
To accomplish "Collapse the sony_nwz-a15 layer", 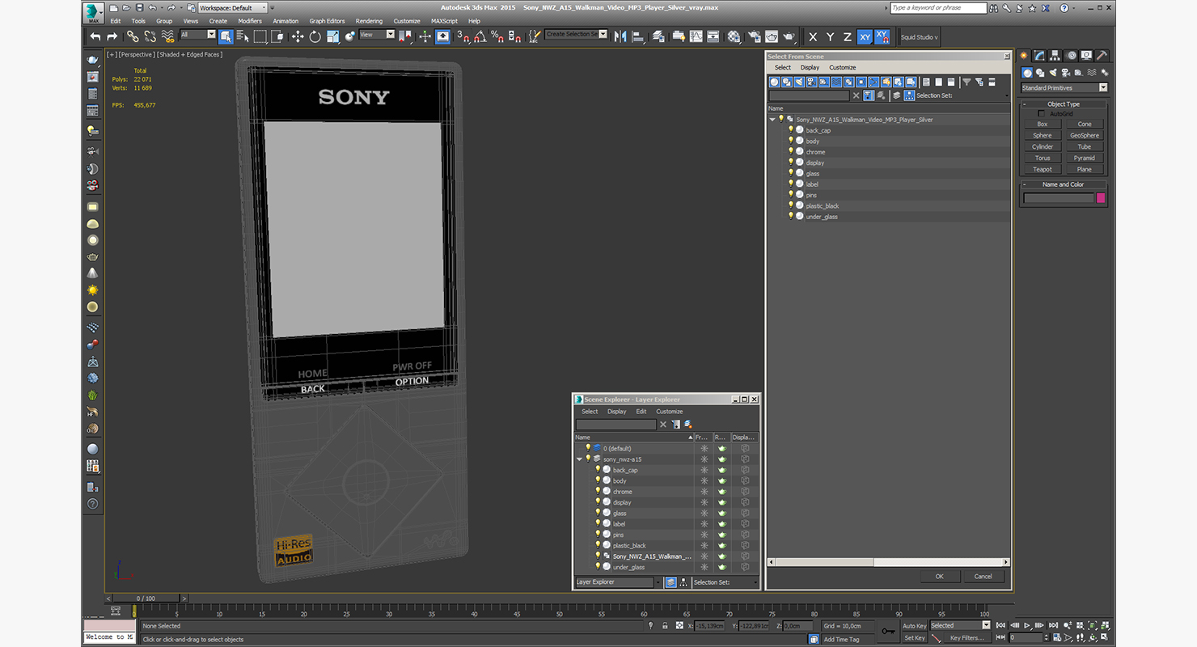I will point(579,459).
